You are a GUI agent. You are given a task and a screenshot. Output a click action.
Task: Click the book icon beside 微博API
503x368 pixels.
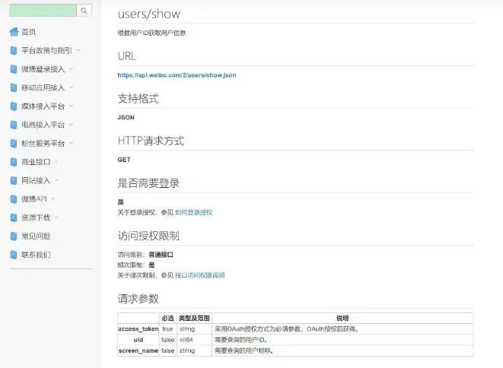(14, 199)
